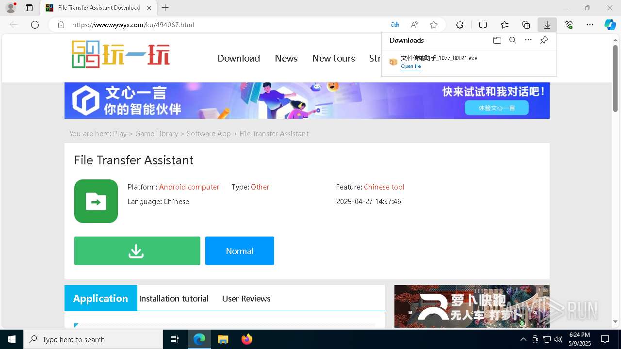The height and width of the screenshot is (349, 621).
Task: Open the Copilot sidebar icon
Action: point(610,25)
